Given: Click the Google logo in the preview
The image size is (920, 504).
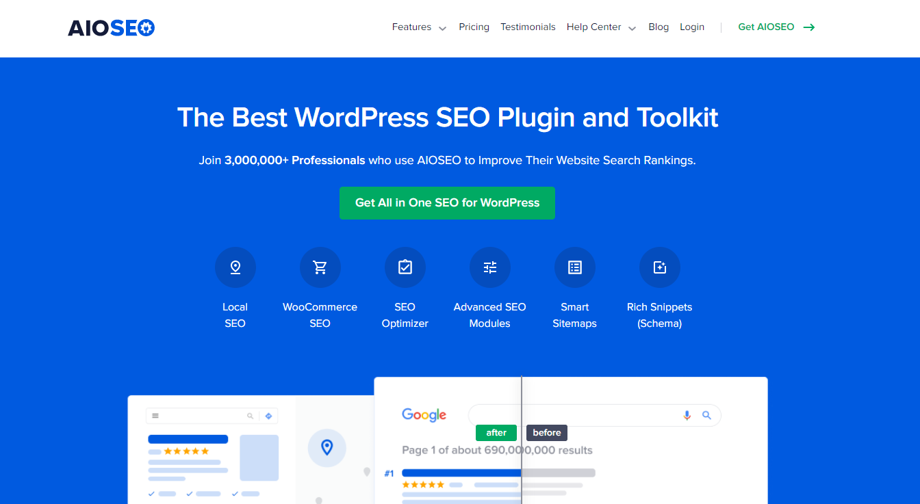Looking at the screenshot, I should (424, 415).
